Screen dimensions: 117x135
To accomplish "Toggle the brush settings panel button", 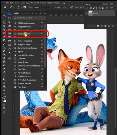I will tap(25, 7).
